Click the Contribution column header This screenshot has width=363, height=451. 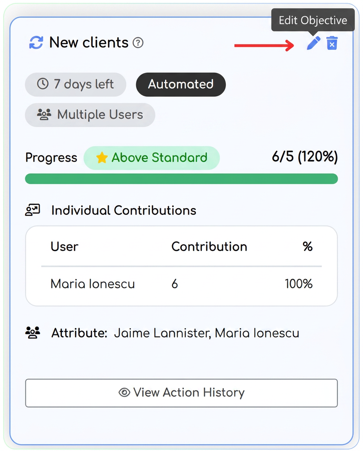click(x=209, y=247)
